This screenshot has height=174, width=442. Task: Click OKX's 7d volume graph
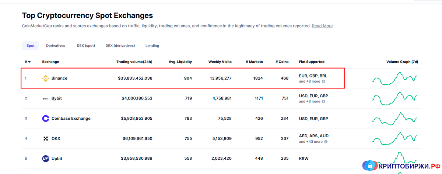coord(394,139)
